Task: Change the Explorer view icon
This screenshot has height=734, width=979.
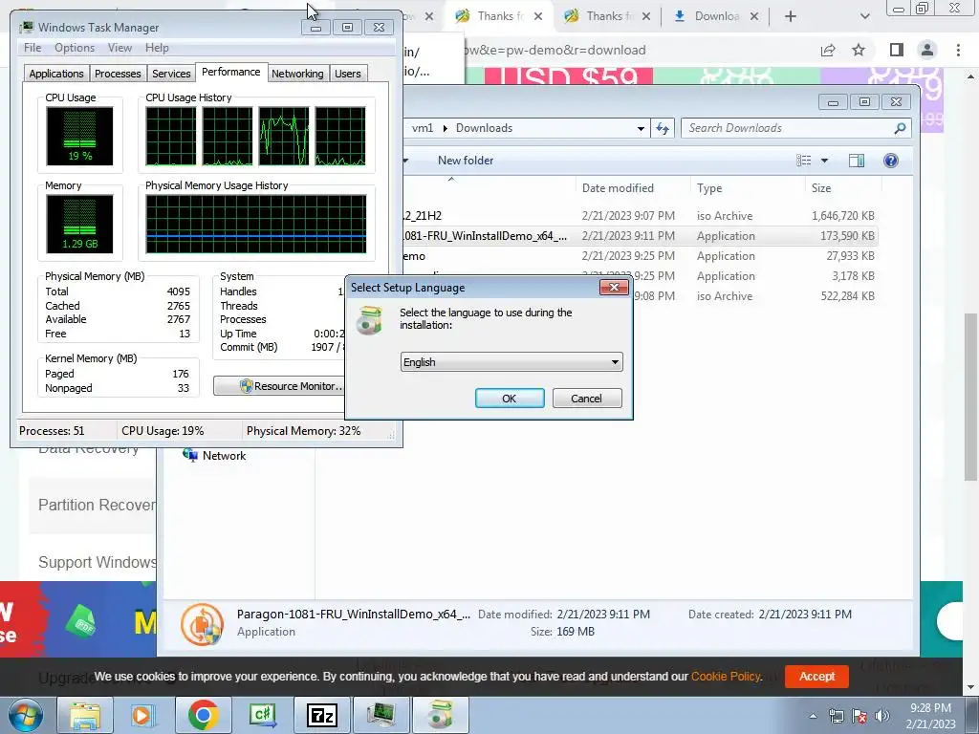Action: pyautogui.click(x=803, y=161)
